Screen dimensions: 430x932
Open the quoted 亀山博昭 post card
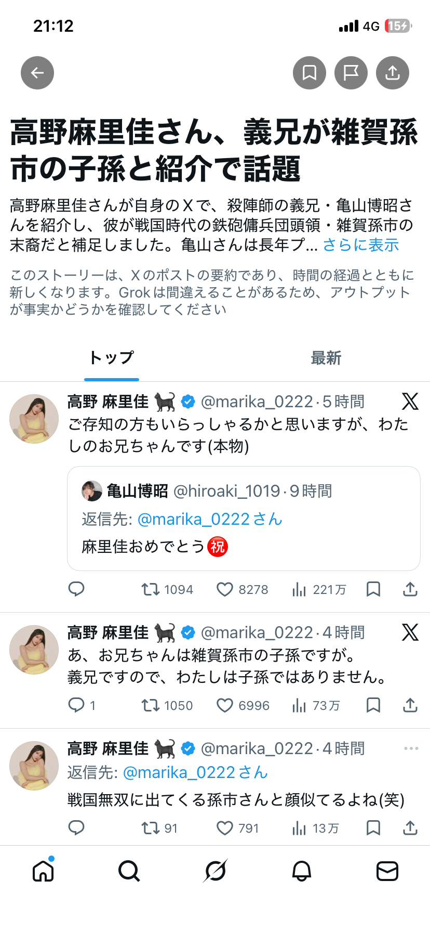tap(244, 519)
